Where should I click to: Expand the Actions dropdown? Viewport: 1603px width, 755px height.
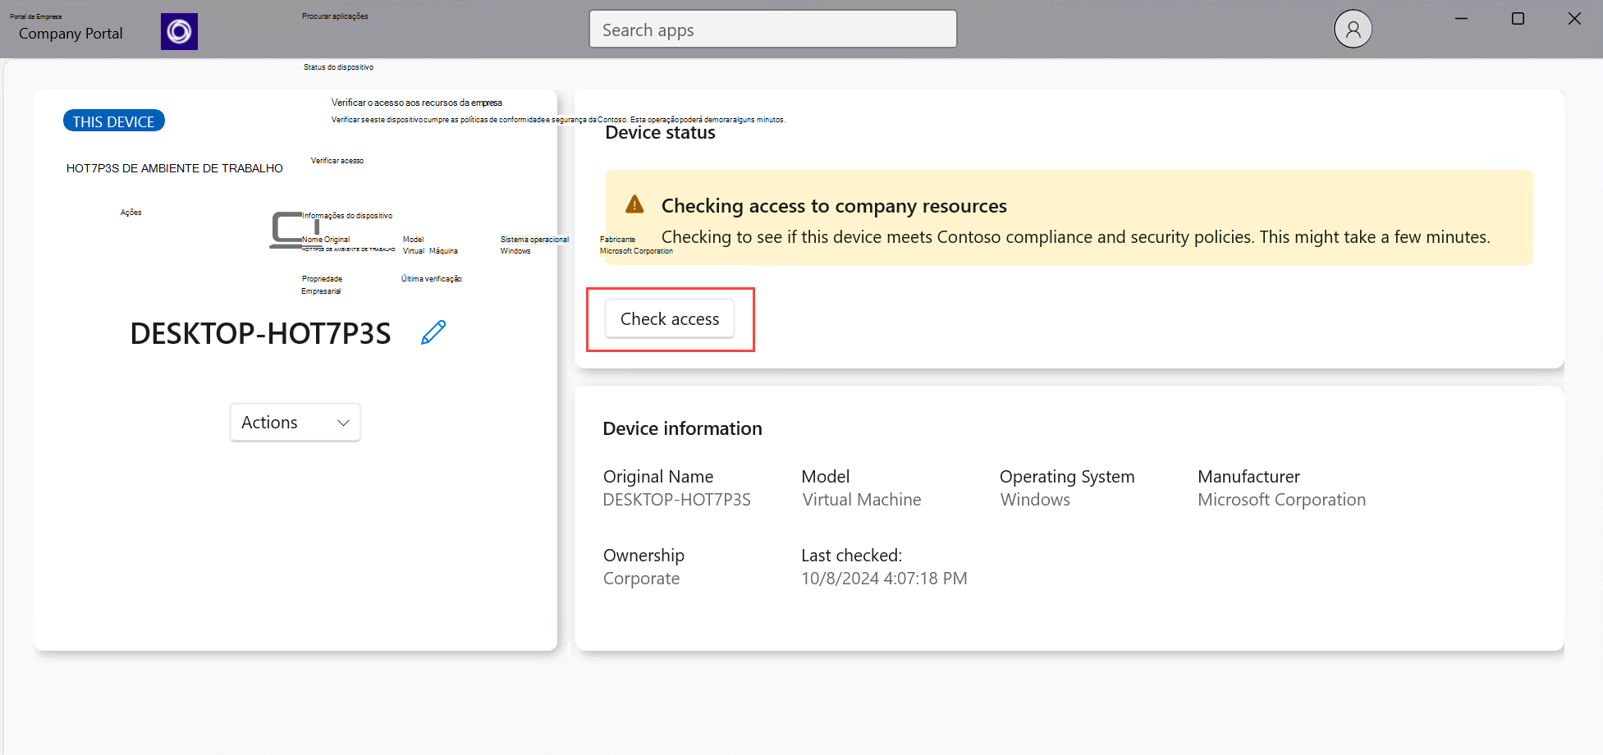tap(295, 423)
